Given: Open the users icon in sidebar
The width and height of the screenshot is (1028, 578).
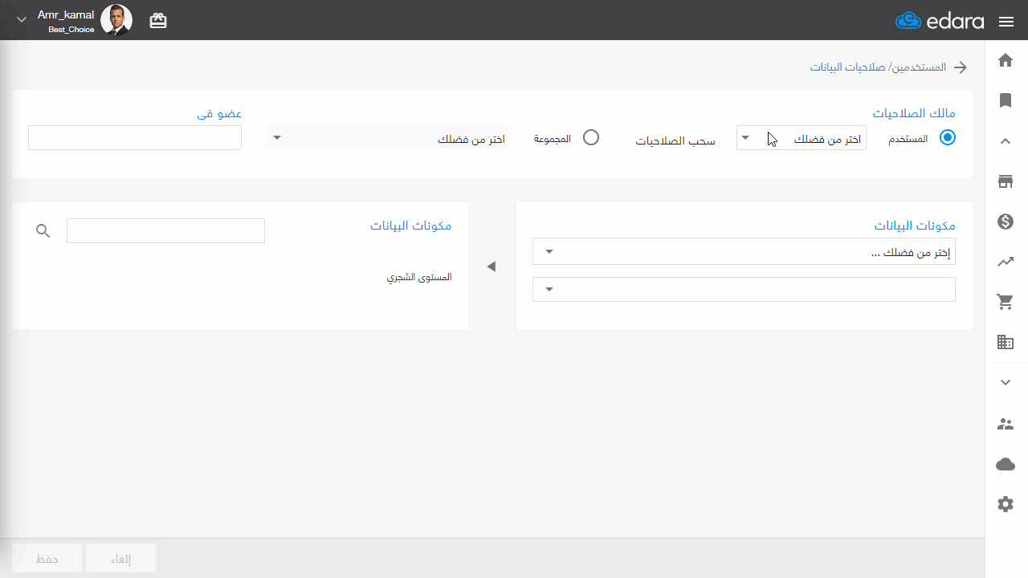Looking at the screenshot, I should 1006,424.
